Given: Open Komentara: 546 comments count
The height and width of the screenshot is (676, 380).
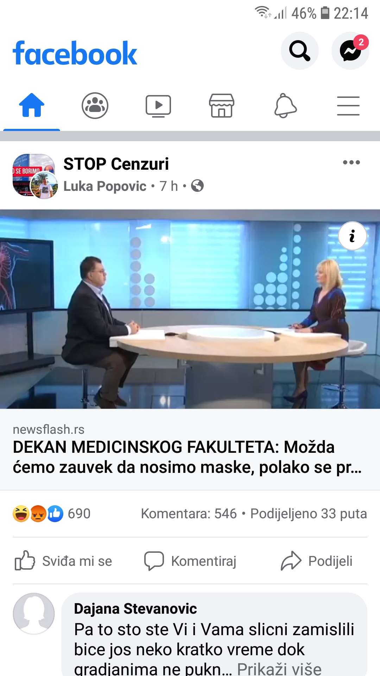Looking at the screenshot, I should tap(189, 514).
